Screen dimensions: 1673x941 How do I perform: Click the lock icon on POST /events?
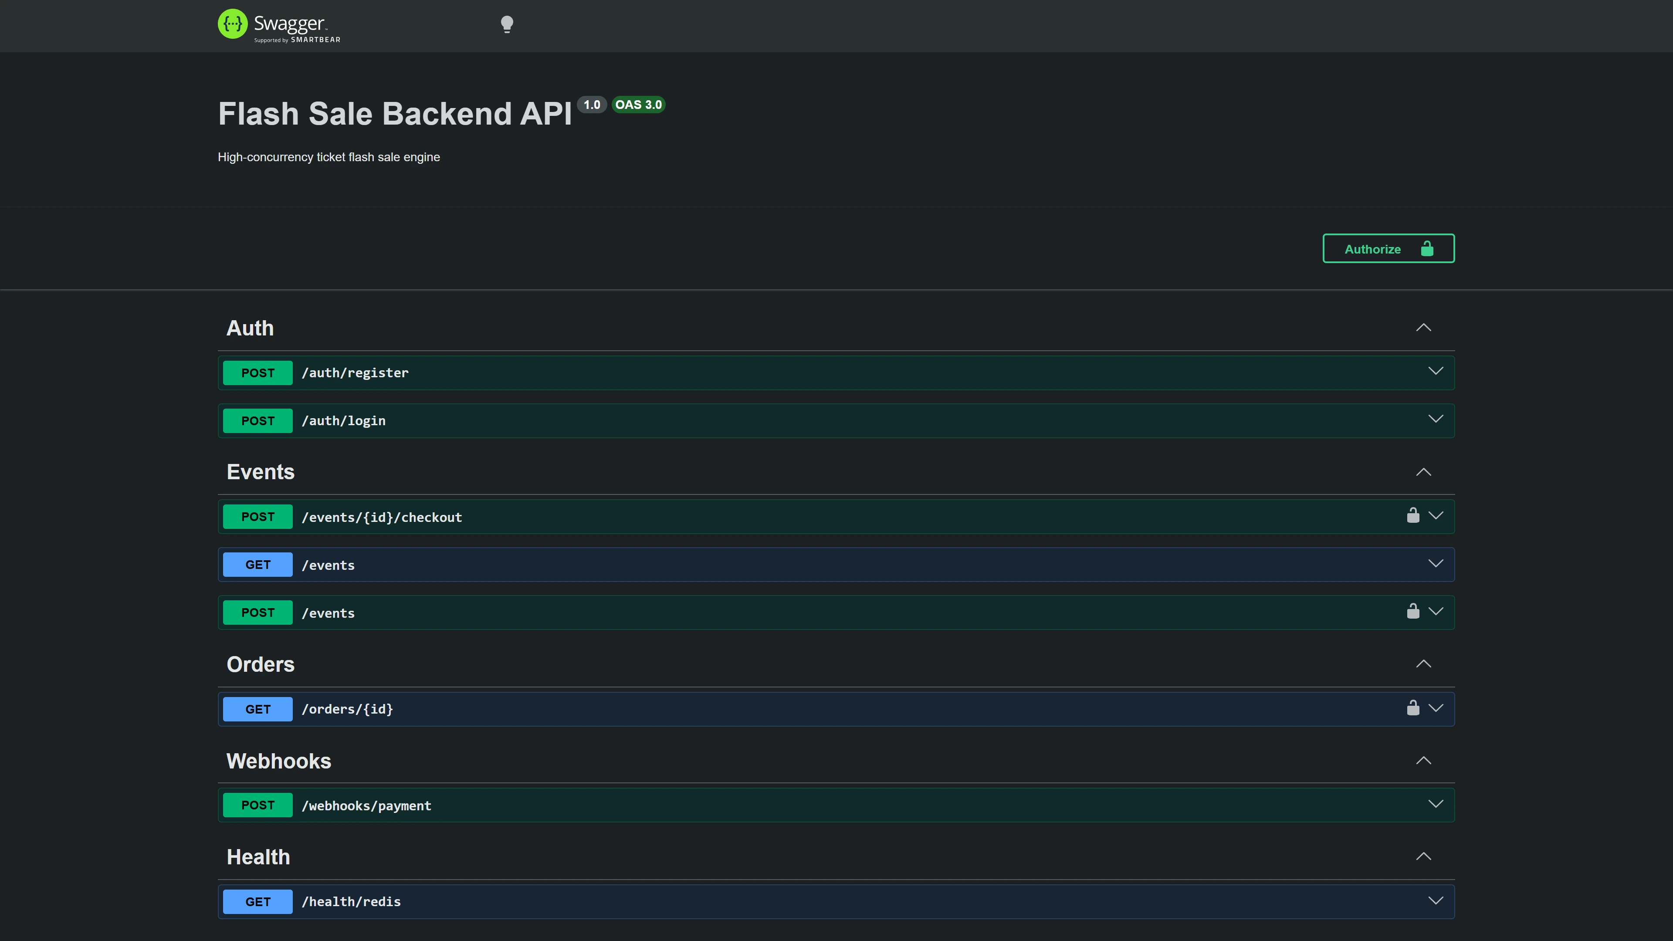tap(1412, 611)
